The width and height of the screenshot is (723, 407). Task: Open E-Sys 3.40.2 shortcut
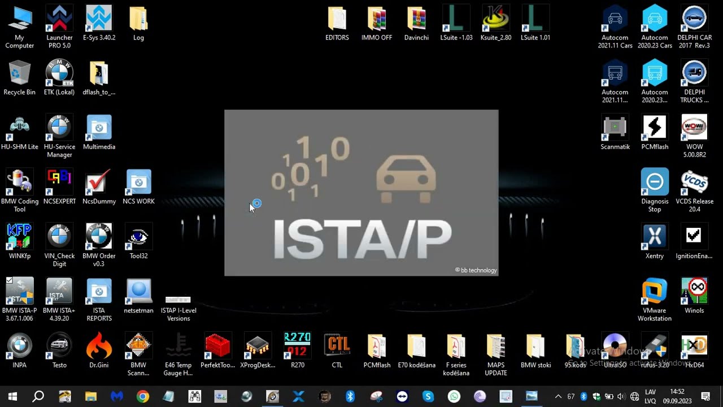(99, 23)
